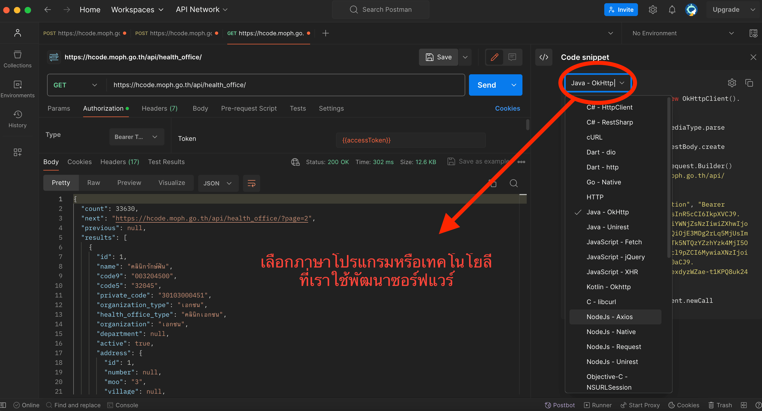Select NodeJs - Axios from language list
Viewport: 762px width, 411px height.
click(x=609, y=317)
